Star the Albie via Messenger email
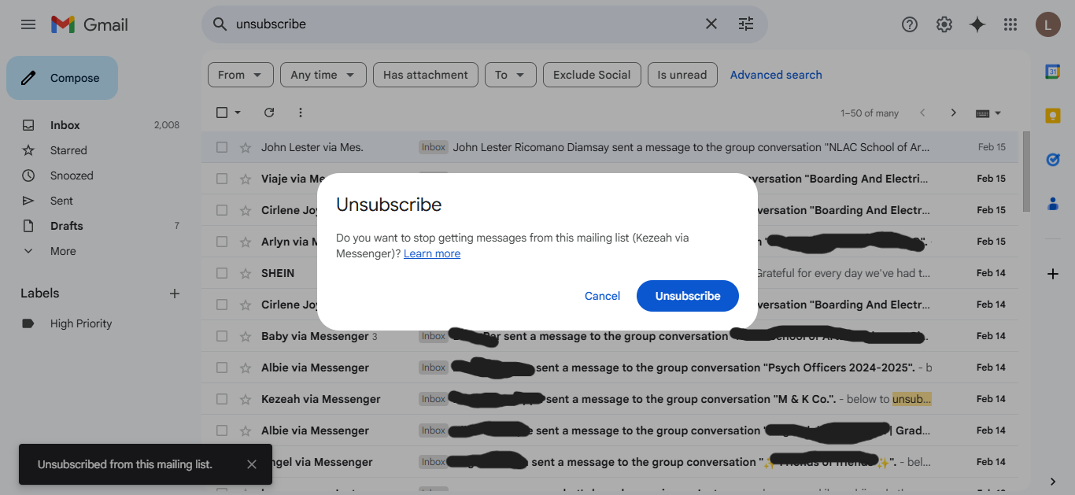The height and width of the screenshot is (495, 1075). coord(246,368)
